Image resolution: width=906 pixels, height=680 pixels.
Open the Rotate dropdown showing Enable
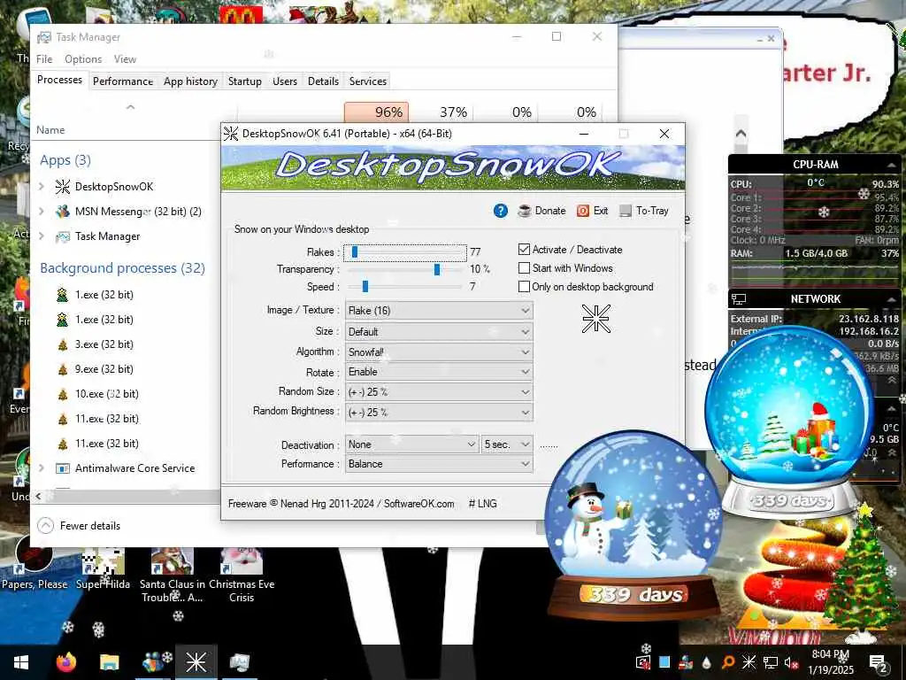(439, 372)
